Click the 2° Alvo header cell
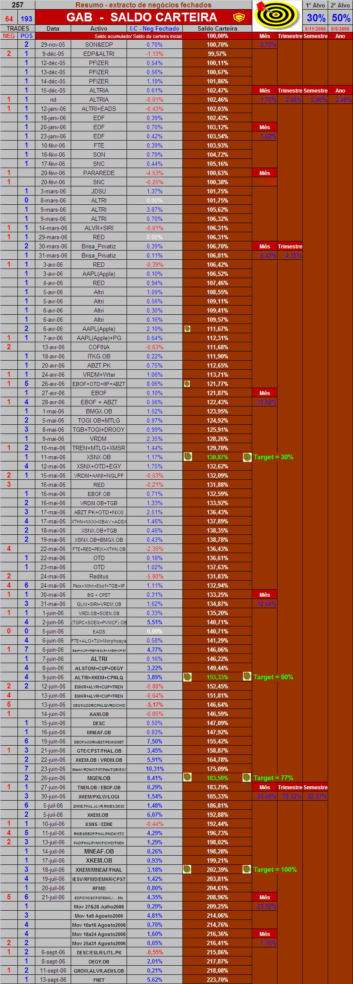The height and width of the screenshot is (984, 353). coord(340,5)
